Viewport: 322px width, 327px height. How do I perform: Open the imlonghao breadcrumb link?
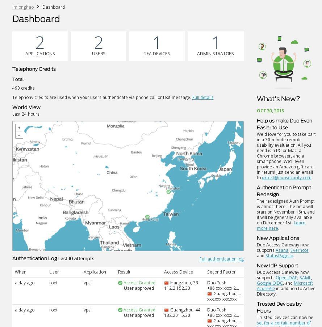pos(23,7)
